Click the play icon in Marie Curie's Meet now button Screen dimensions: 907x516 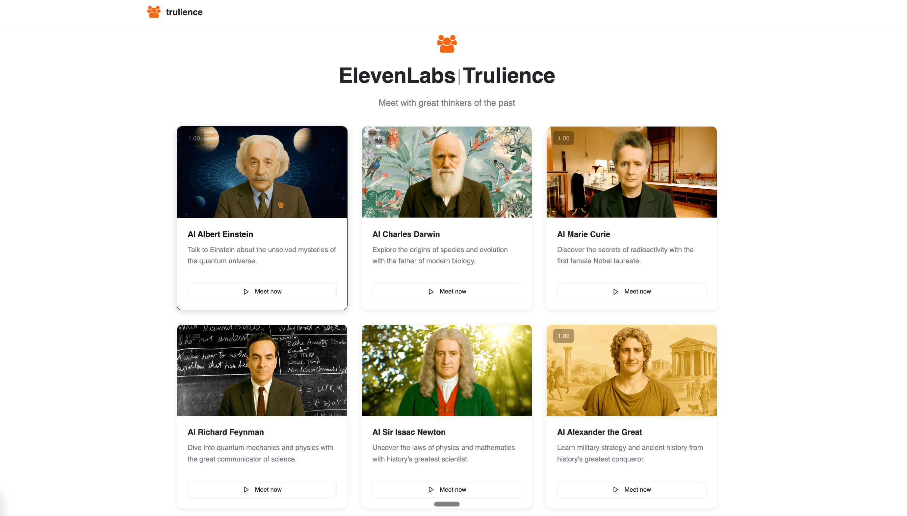[616, 291]
